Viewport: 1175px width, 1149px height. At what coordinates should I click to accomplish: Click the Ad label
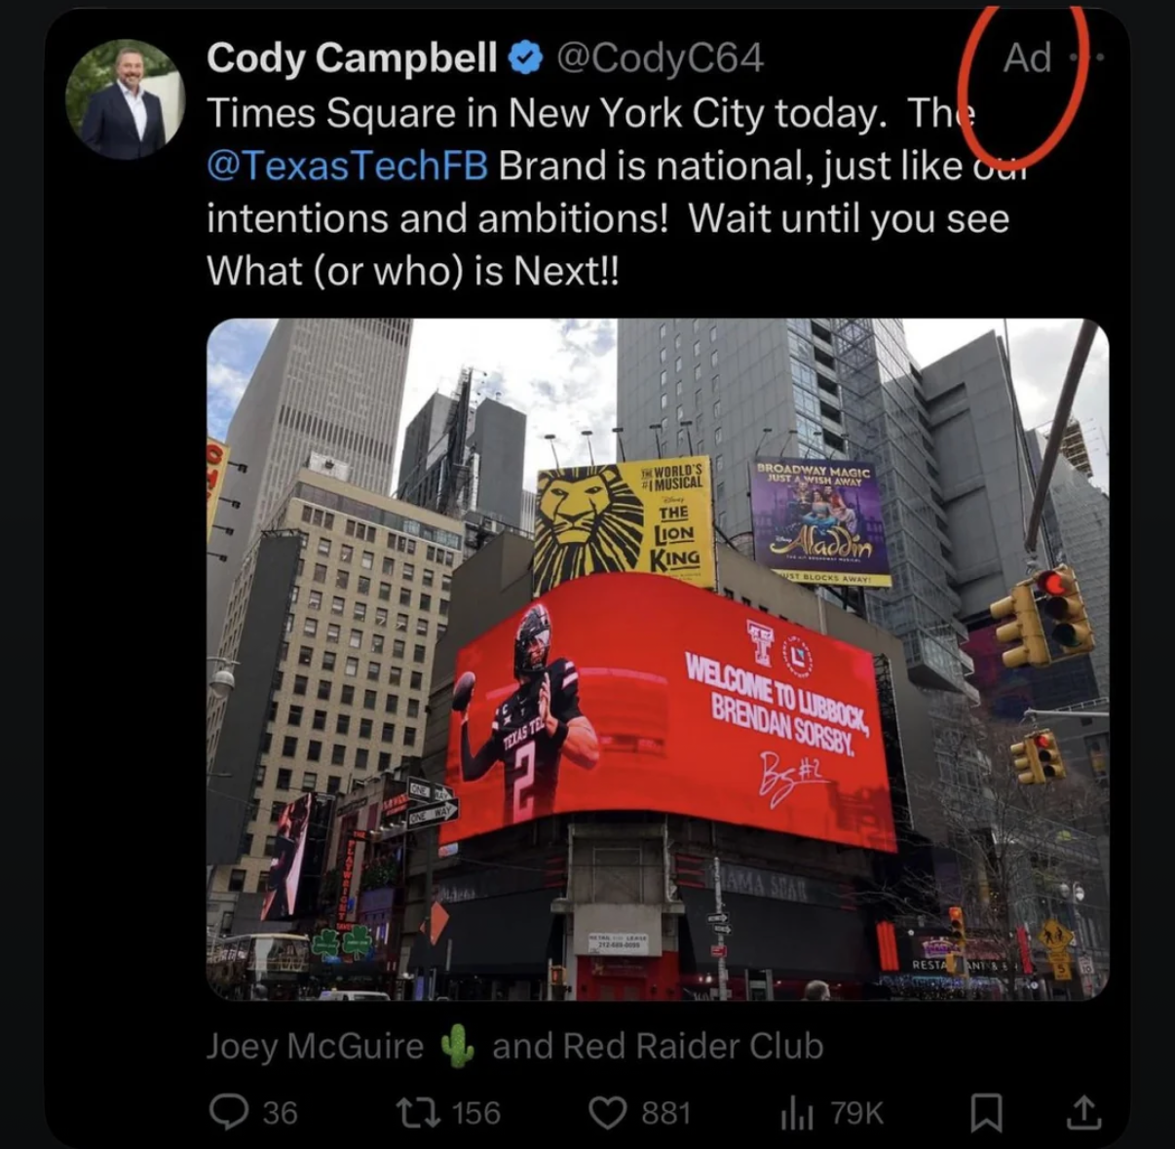(x=1028, y=58)
